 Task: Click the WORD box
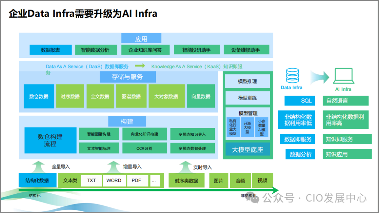tap(114, 180)
